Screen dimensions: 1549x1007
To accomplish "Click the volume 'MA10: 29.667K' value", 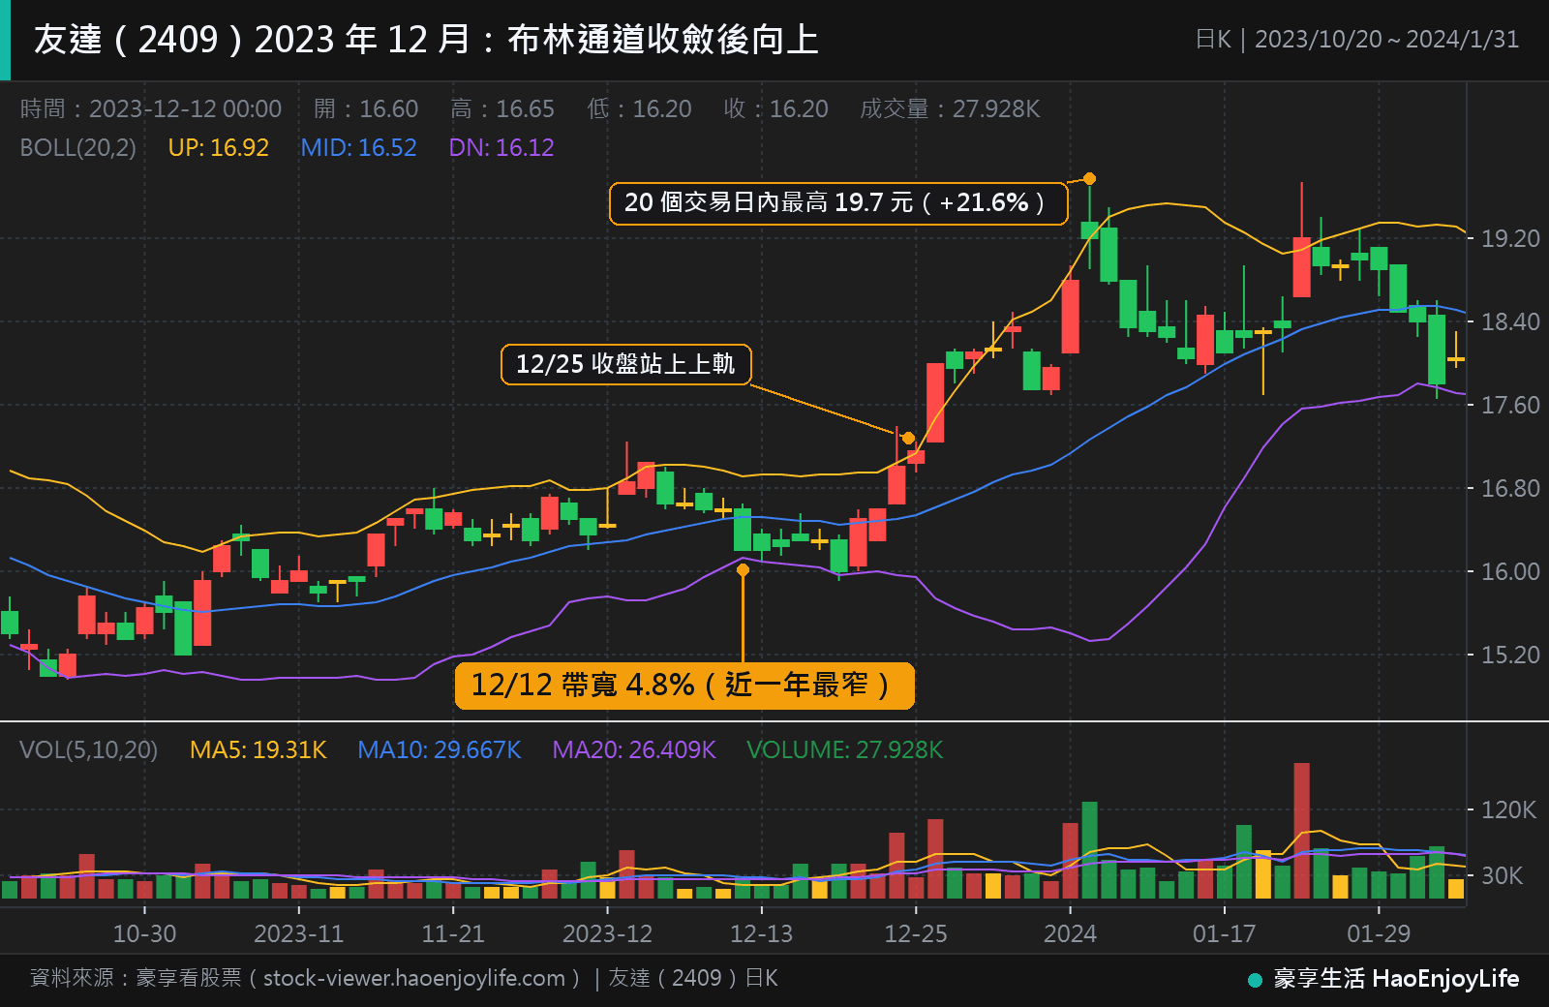I will 440,749.
